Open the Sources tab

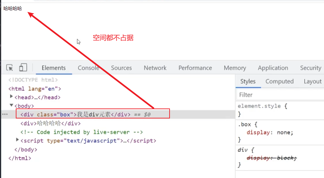[x=121, y=68]
